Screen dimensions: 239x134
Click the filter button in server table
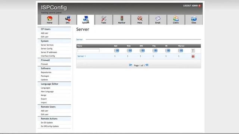[193, 51]
